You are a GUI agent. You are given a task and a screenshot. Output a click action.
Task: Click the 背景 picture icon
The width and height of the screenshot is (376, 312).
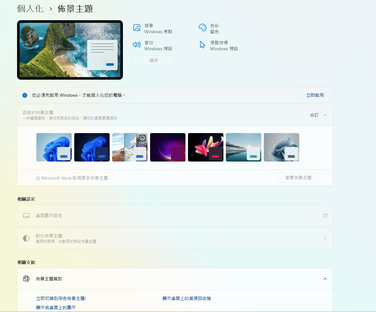(x=137, y=28)
